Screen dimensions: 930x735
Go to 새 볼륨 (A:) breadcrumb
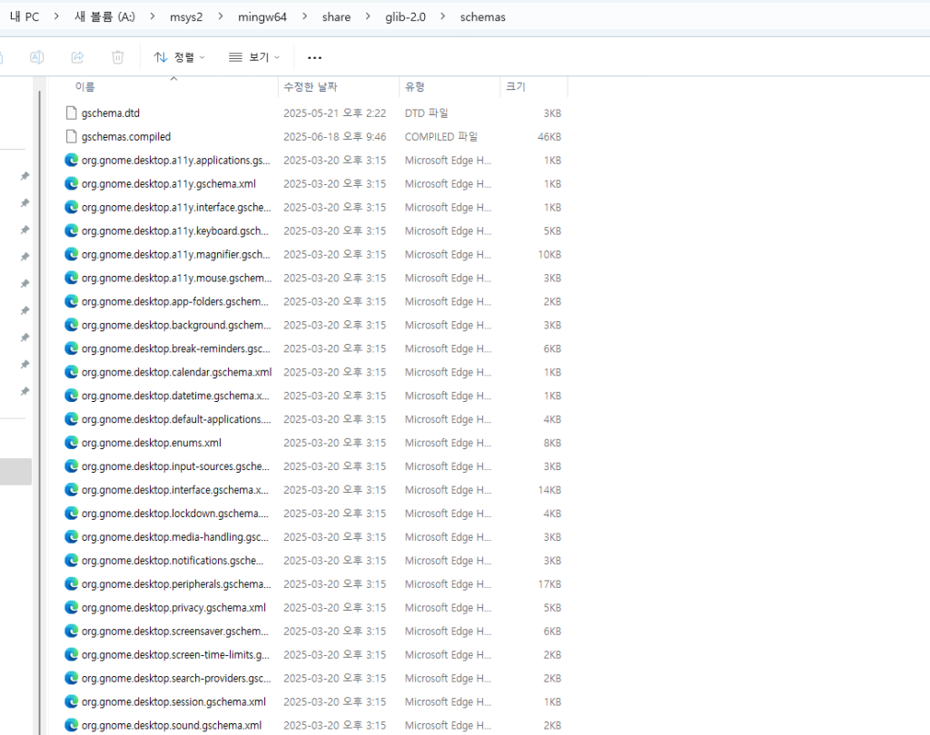pos(105,16)
